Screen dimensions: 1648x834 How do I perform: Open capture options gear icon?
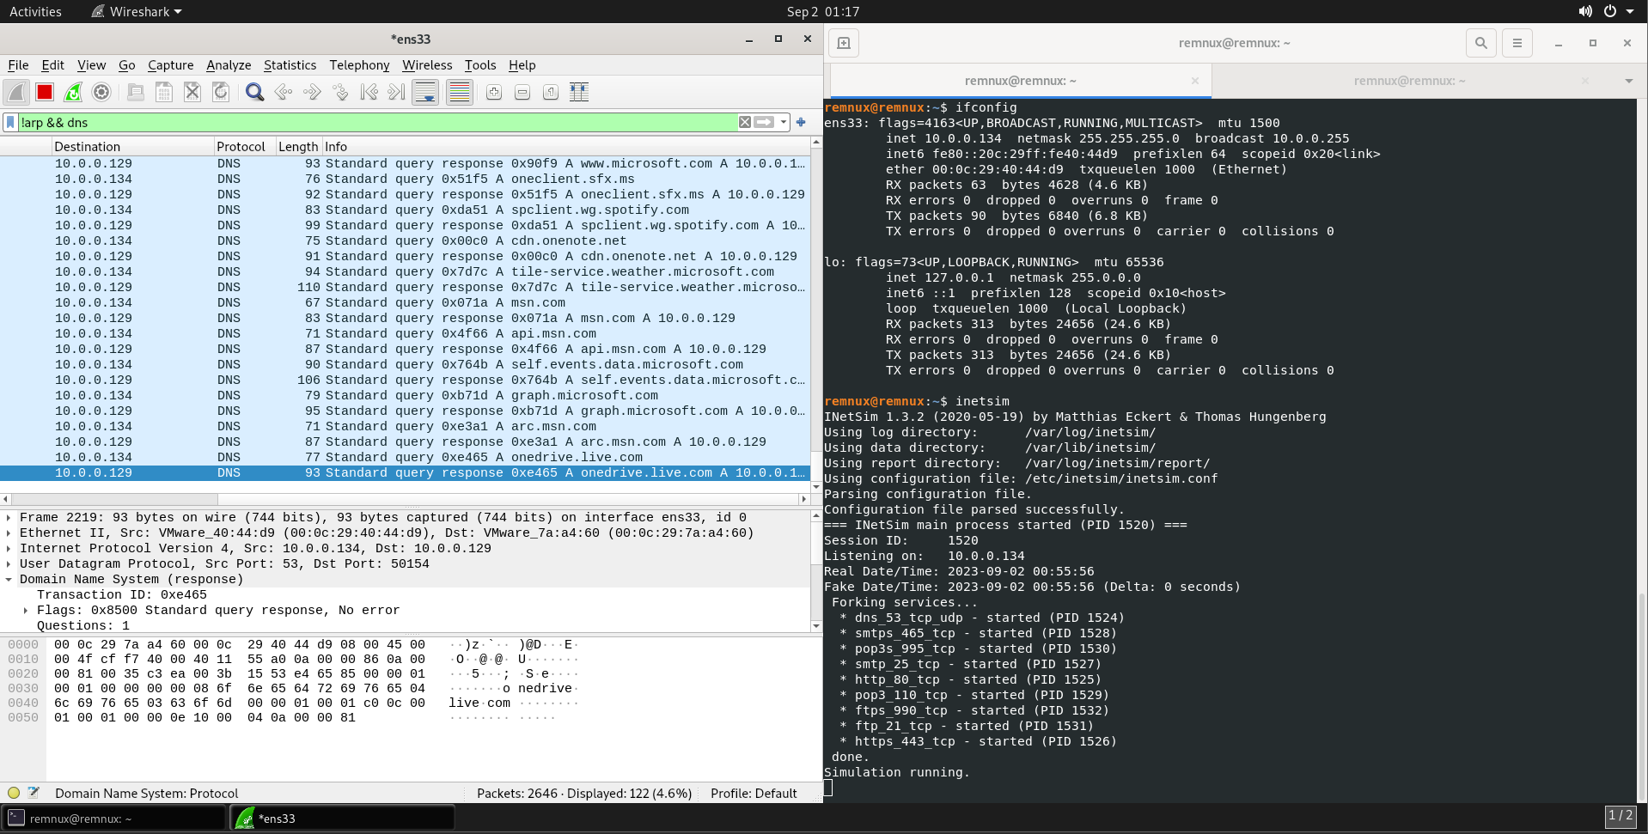coord(101,92)
